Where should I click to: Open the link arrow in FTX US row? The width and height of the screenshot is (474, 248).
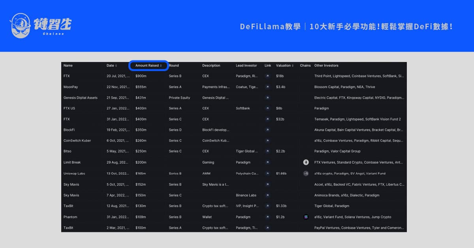pos(267,108)
